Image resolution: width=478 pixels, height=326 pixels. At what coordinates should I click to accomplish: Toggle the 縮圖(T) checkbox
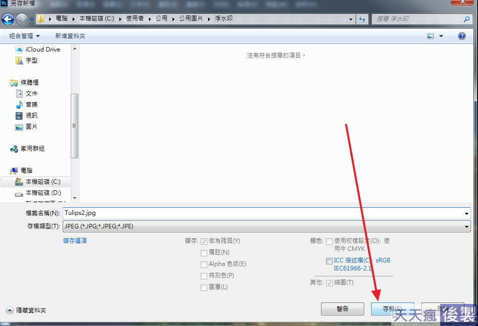[x=329, y=283]
